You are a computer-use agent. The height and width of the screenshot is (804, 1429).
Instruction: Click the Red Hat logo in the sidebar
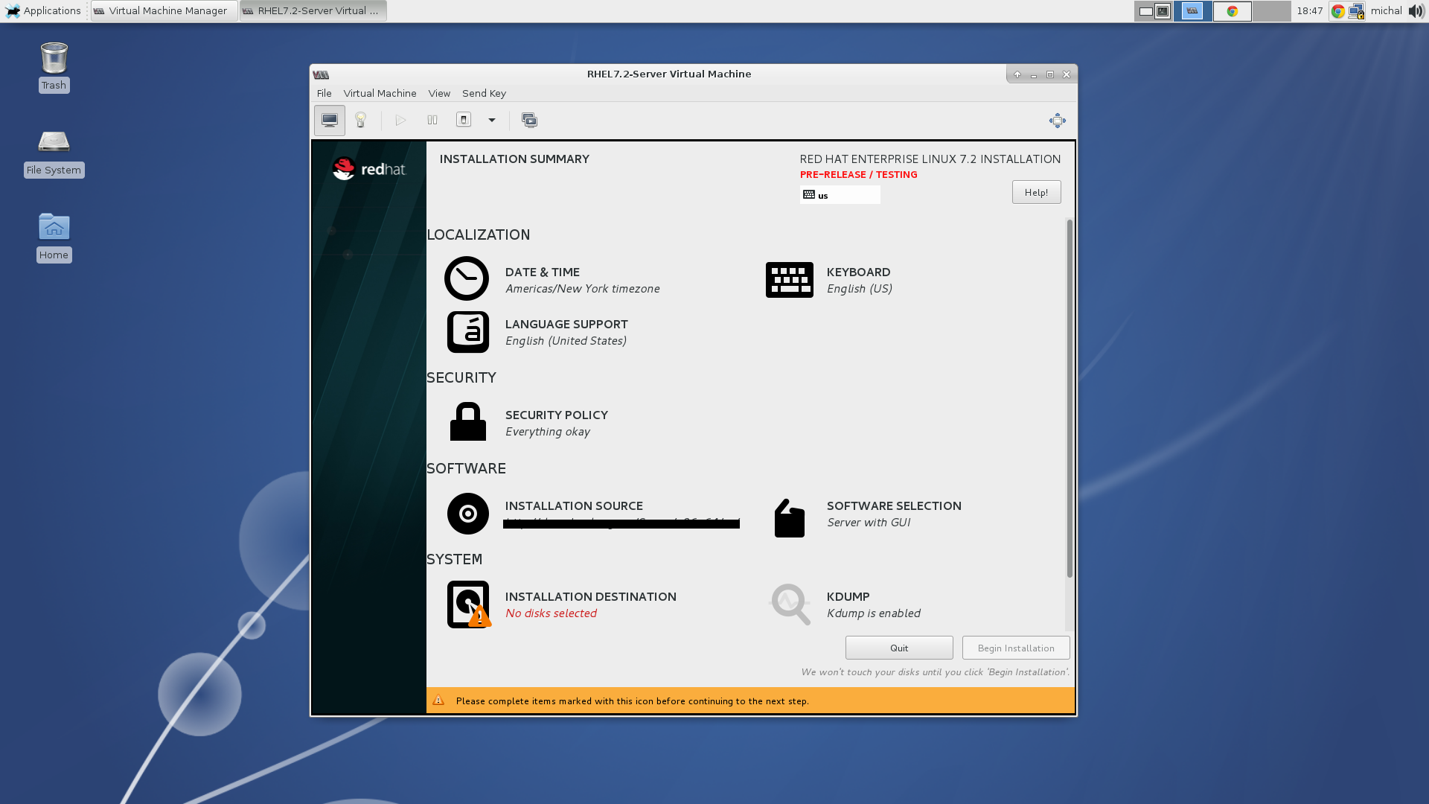(x=369, y=169)
